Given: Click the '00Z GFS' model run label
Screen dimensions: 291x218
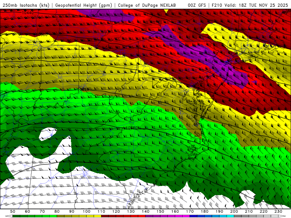Looking at the screenshot, I should click(x=197, y=5).
